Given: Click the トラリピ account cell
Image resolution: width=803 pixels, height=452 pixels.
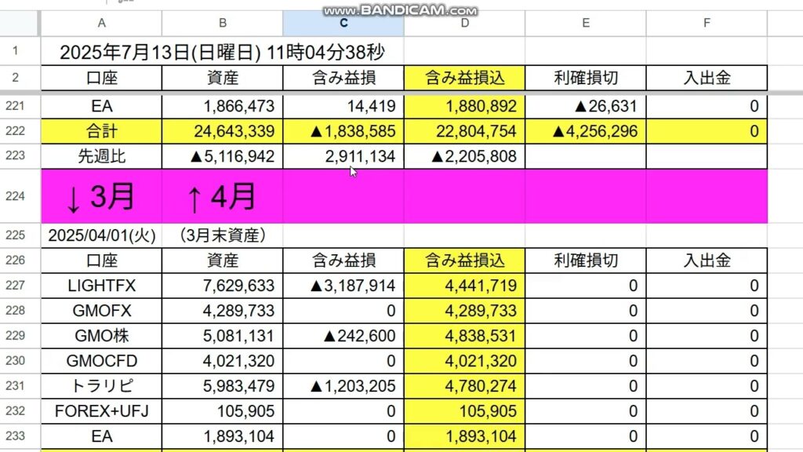Looking at the screenshot, I should [101, 386].
